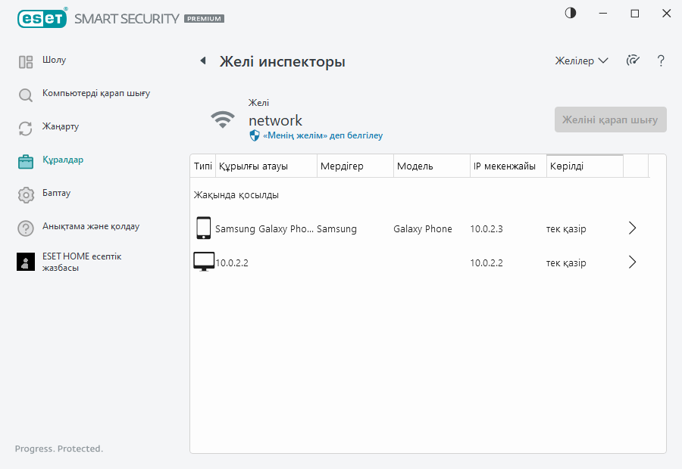Click the Желіні қарап шығу button
This screenshot has width=682, height=469.
click(x=610, y=120)
